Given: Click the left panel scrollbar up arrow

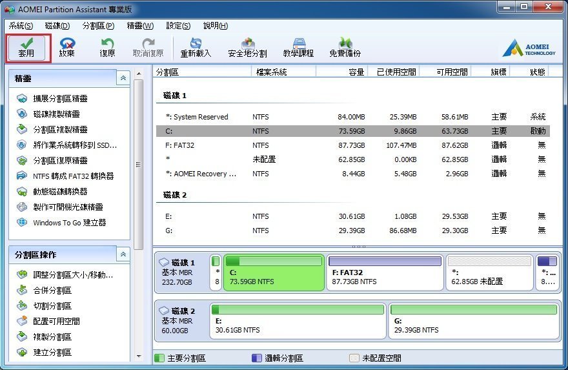Looking at the screenshot, I should [x=139, y=74].
